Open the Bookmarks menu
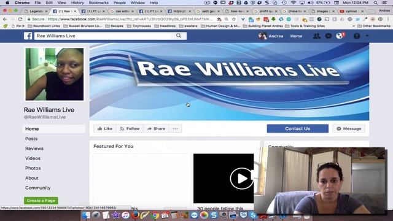 (98, 2)
